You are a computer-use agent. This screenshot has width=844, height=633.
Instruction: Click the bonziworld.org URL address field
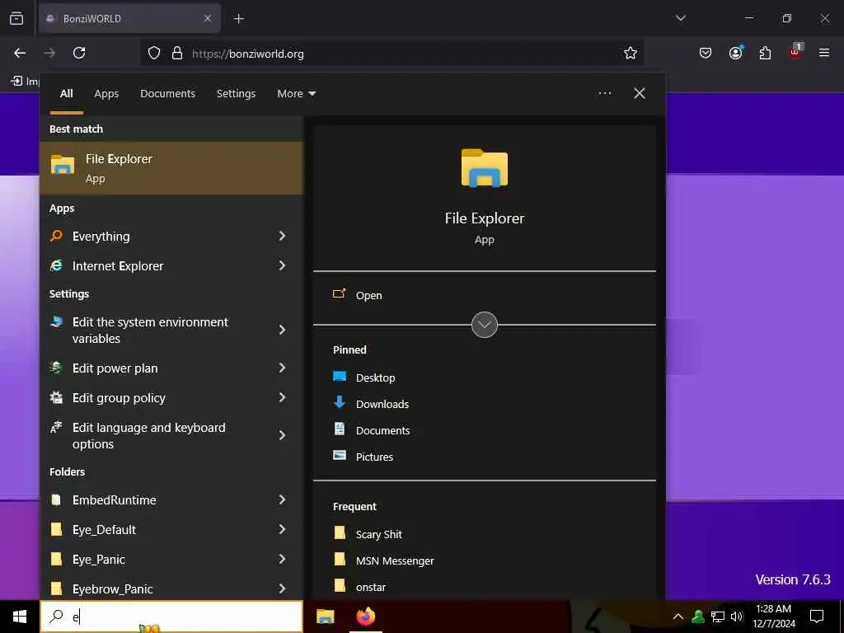pyautogui.click(x=393, y=54)
